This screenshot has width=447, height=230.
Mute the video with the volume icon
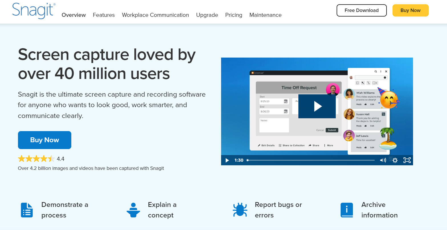coord(383,160)
